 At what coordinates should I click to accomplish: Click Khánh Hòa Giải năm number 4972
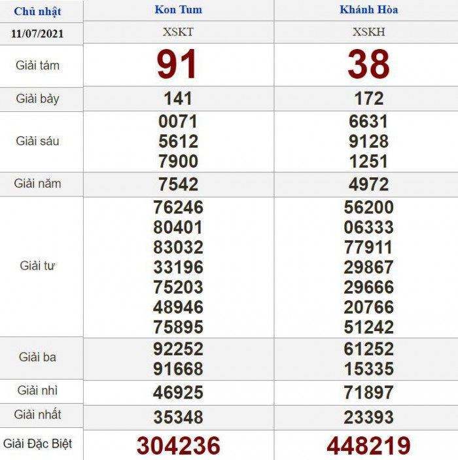368,185
